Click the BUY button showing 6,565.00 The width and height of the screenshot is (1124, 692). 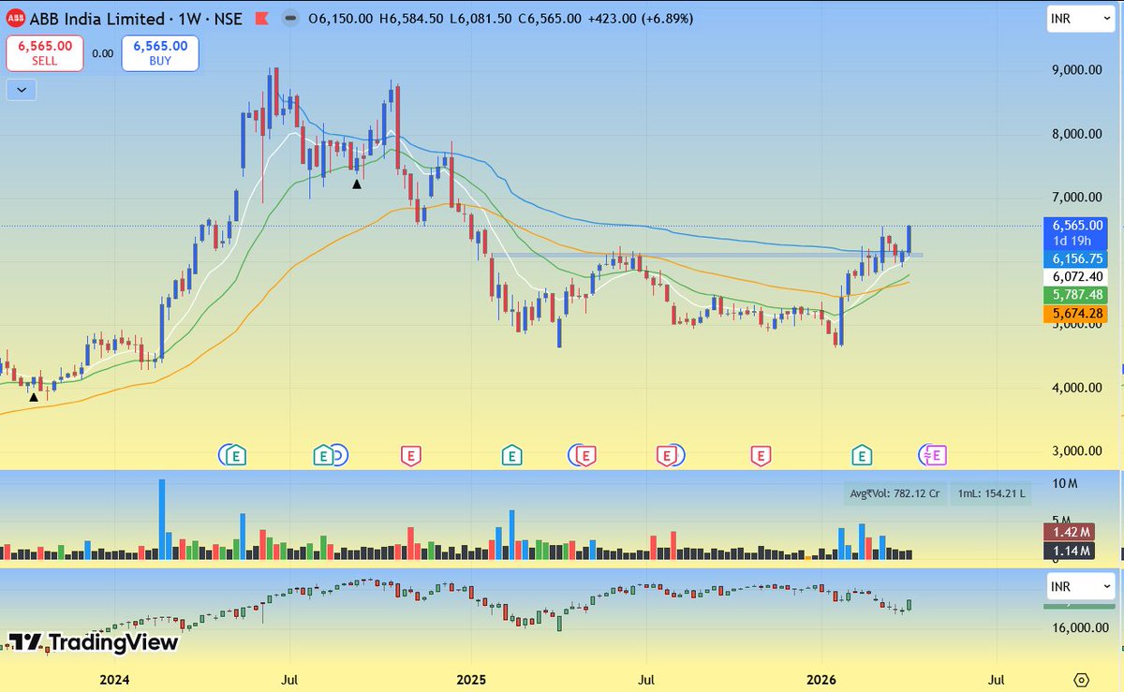coord(159,53)
